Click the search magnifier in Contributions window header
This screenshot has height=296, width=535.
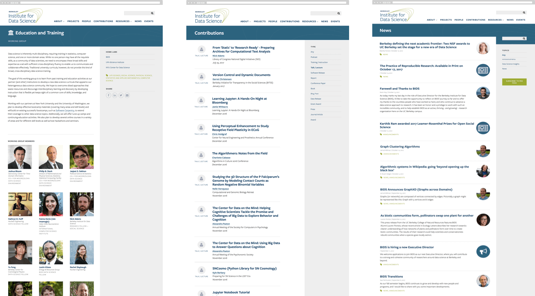pyautogui.click(x=338, y=13)
